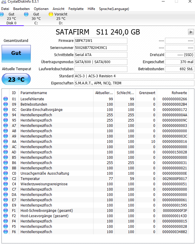Viewport: 195px width, 244px height.
Task: Open the Hilfe menu
Action: tap(91, 9)
